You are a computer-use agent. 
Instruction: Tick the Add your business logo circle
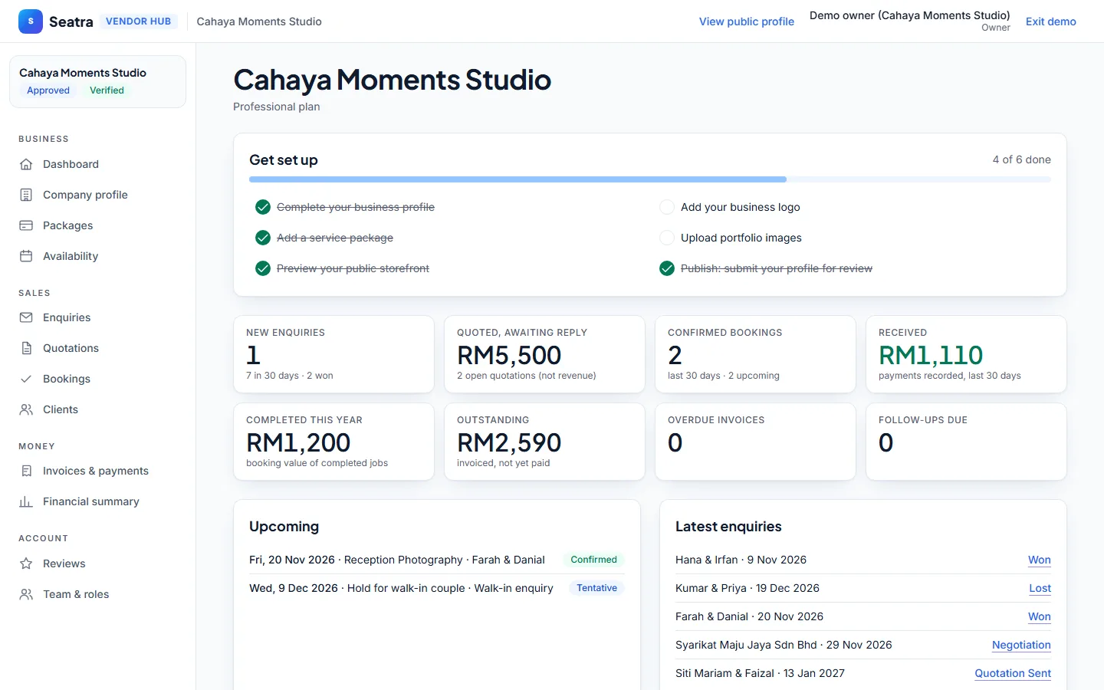point(667,207)
